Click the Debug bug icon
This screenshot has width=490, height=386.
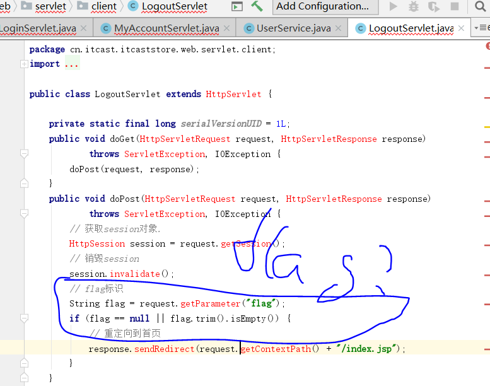coord(414,6)
